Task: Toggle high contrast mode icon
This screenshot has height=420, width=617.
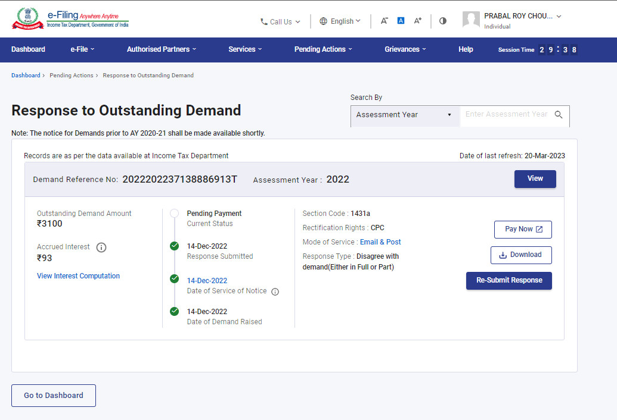Action: click(x=443, y=21)
